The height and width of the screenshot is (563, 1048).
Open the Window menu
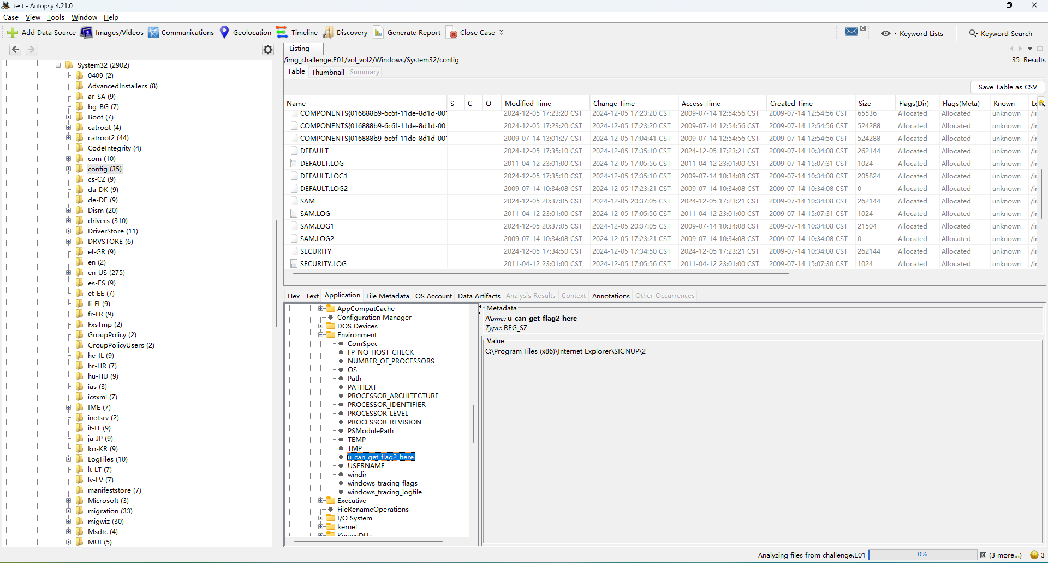84,17
